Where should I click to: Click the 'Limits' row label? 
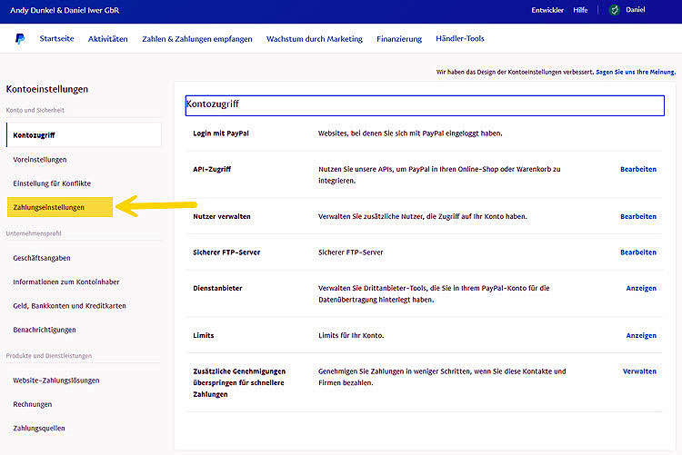[203, 335]
